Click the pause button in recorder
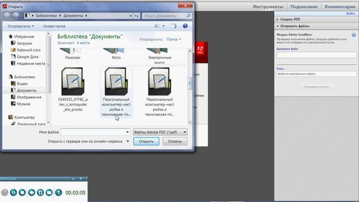Viewport: 359px width, 202px height. [13, 192]
